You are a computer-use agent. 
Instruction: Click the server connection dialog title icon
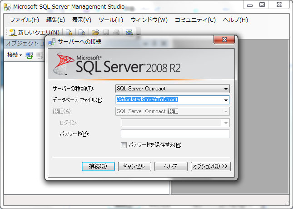pyautogui.click(x=52, y=42)
